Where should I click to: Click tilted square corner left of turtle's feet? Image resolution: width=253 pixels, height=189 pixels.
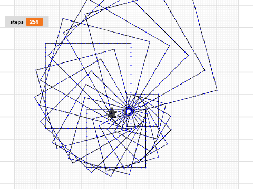coord(92,119)
